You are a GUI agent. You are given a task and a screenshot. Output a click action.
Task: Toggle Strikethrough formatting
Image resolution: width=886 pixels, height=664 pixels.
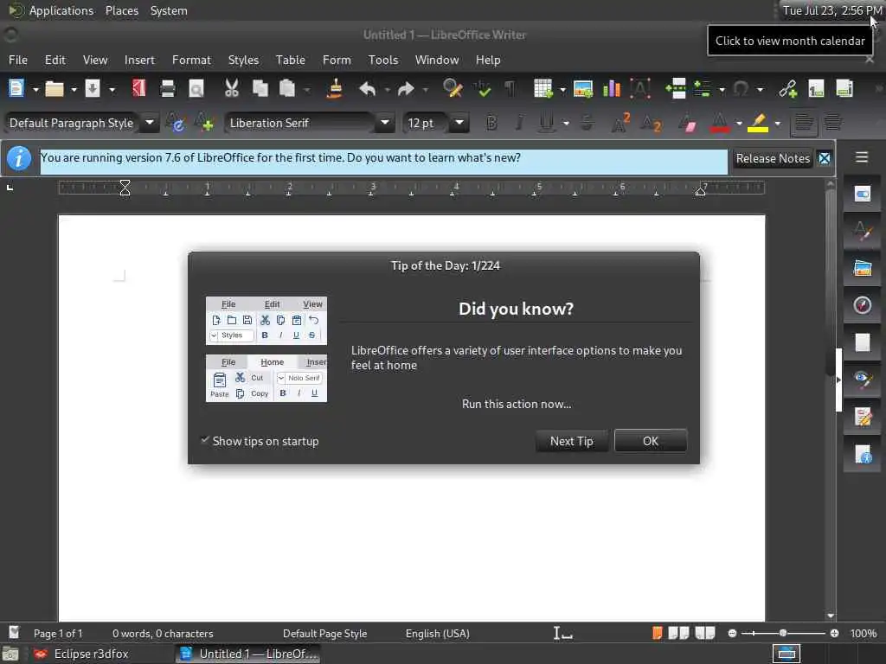pyautogui.click(x=587, y=123)
